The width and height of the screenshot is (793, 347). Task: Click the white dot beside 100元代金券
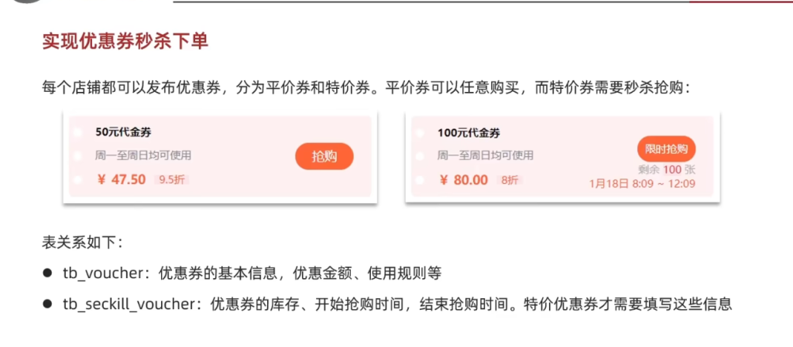tap(420, 132)
